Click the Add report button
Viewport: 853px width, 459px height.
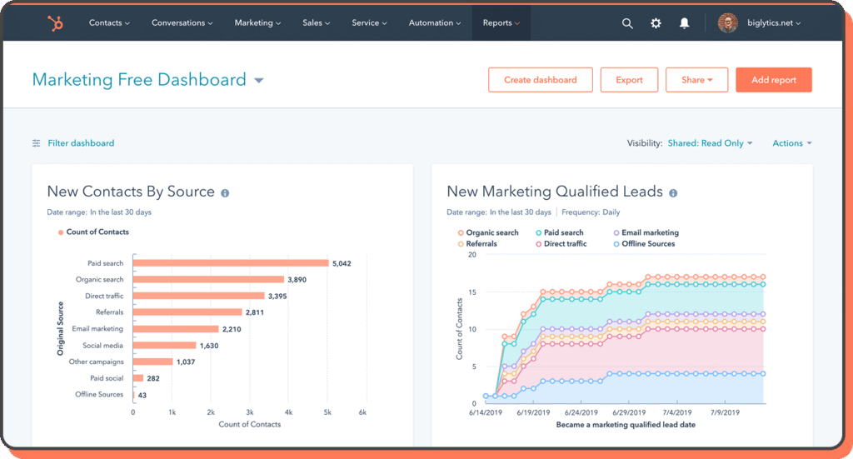[773, 80]
